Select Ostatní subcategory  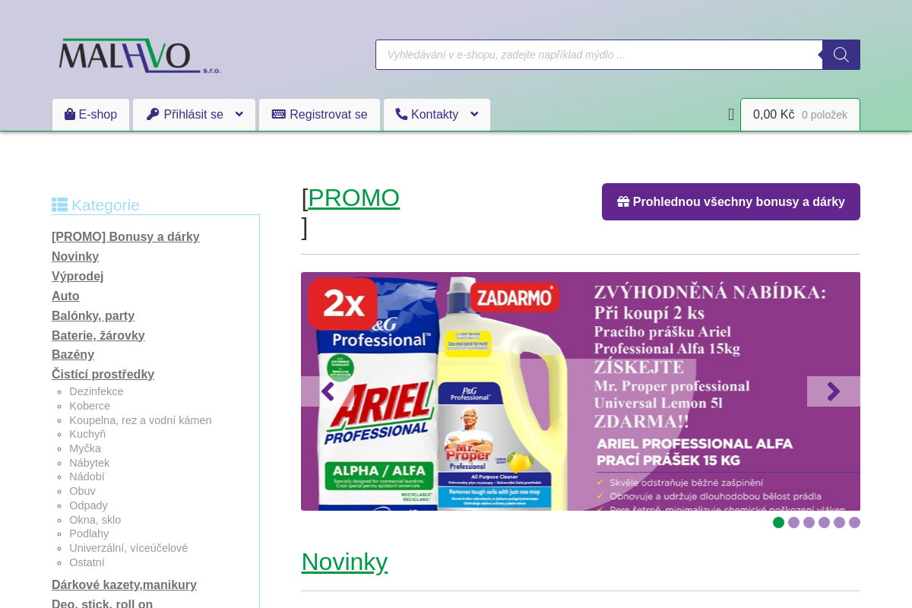[87, 562]
